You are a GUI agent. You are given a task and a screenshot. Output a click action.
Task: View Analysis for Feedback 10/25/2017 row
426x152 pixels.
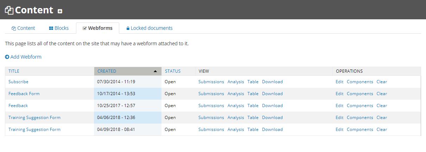click(236, 106)
